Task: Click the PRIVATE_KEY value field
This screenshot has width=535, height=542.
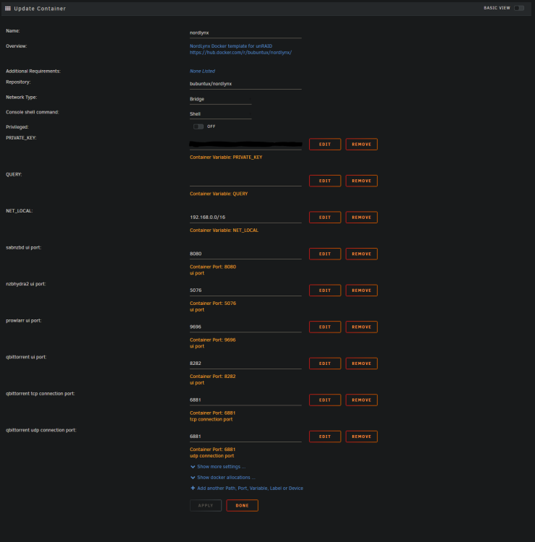Action: click(x=245, y=145)
